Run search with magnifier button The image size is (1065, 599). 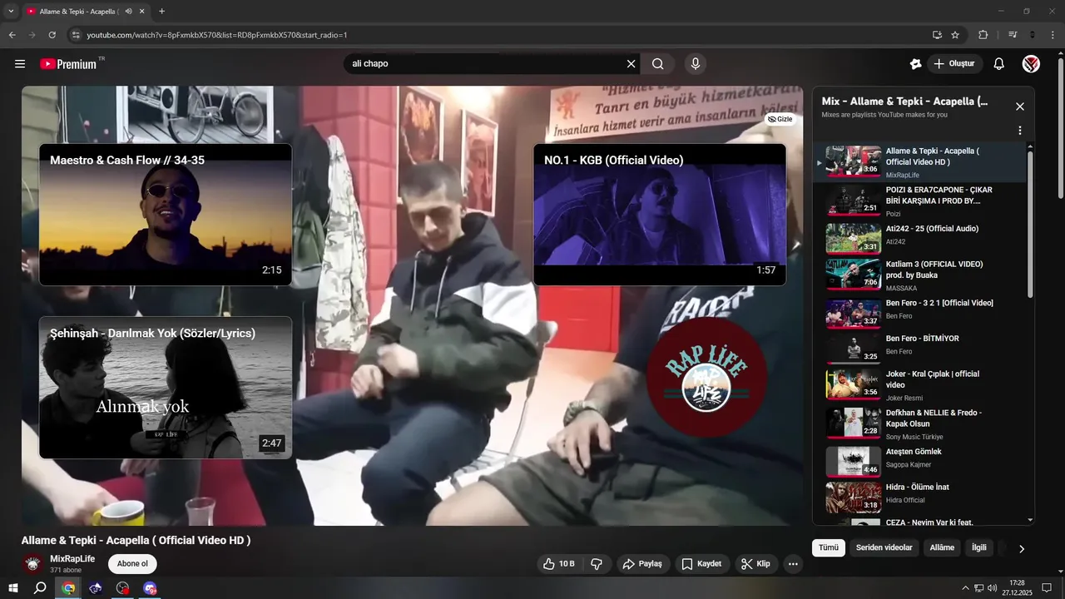(658, 64)
